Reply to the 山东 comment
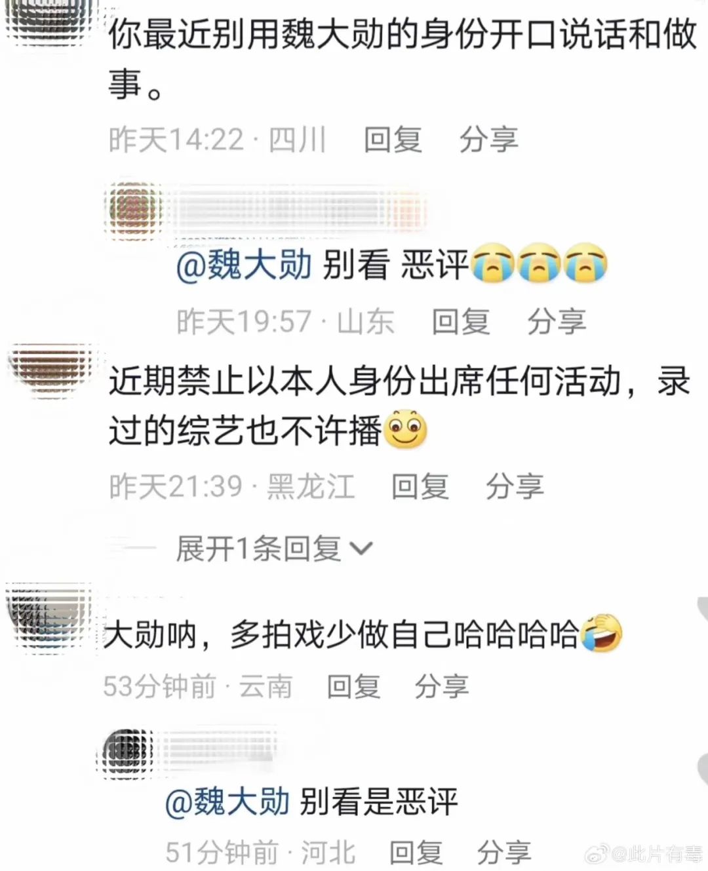Image resolution: width=708 pixels, height=871 pixels. click(460, 321)
